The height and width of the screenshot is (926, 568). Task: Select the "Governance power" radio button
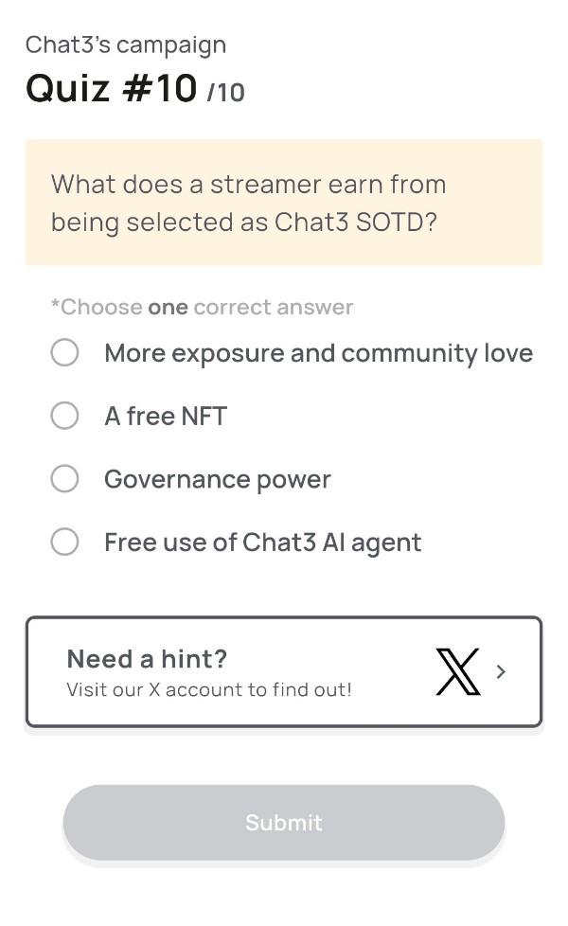(64, 479)
